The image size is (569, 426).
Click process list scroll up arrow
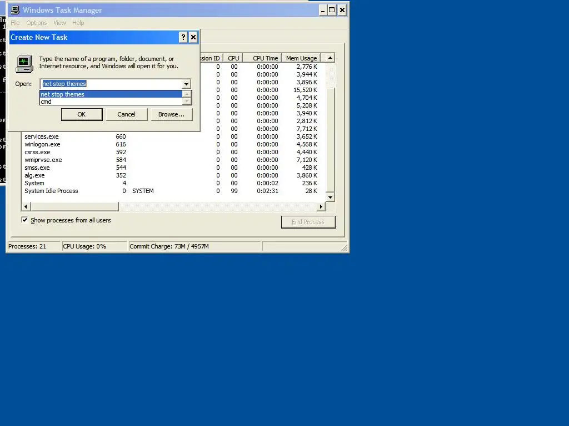coord(330,58)
